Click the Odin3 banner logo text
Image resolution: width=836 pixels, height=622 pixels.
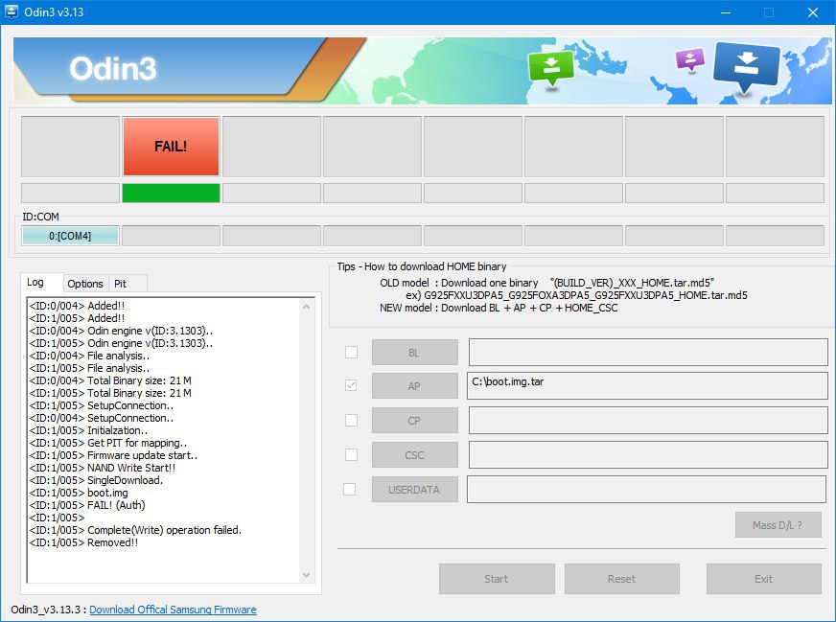113,68
